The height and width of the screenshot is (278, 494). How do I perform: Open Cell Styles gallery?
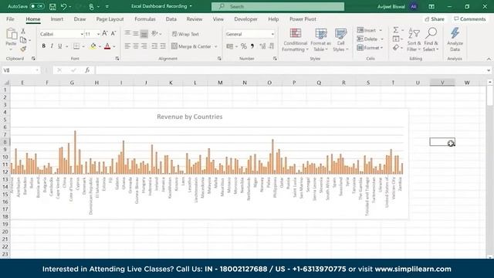tap(340, 40)
